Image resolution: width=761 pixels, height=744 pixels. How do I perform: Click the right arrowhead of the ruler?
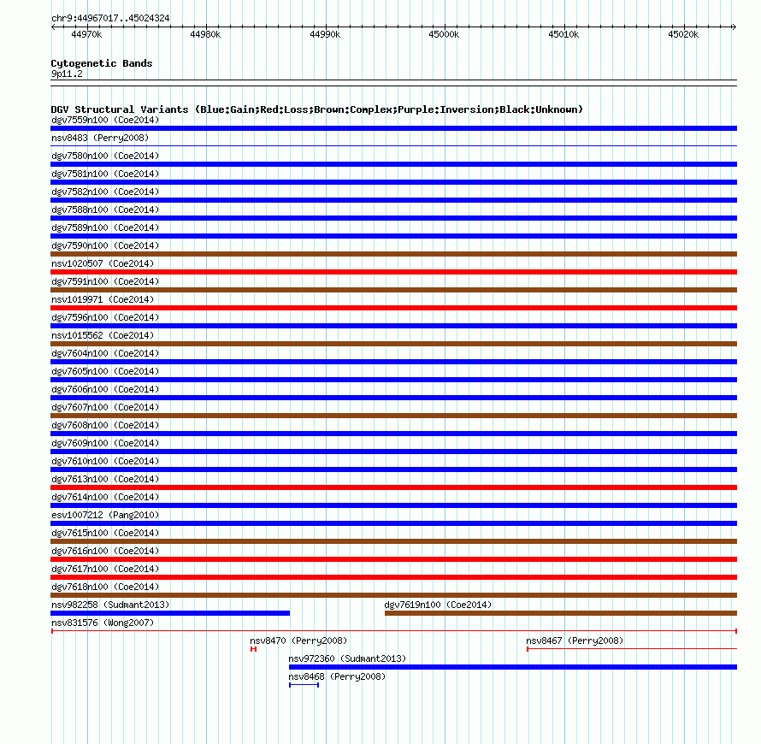click(x=734, y=27)
